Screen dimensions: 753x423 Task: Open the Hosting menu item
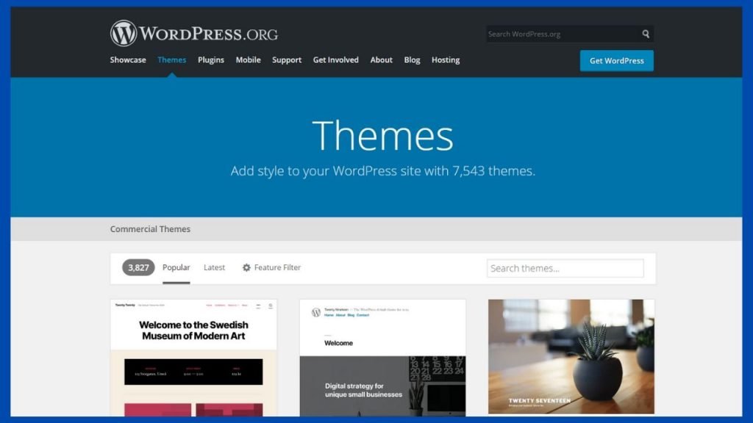446,60
